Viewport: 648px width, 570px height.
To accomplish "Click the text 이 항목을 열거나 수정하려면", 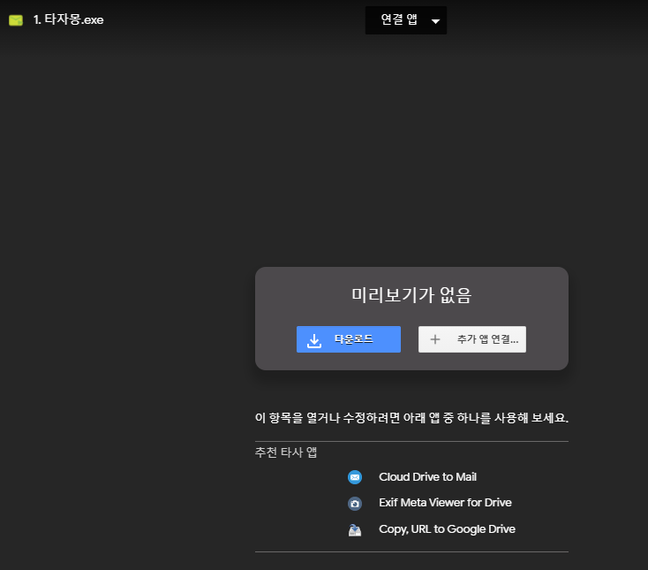I will pos(328,418).
